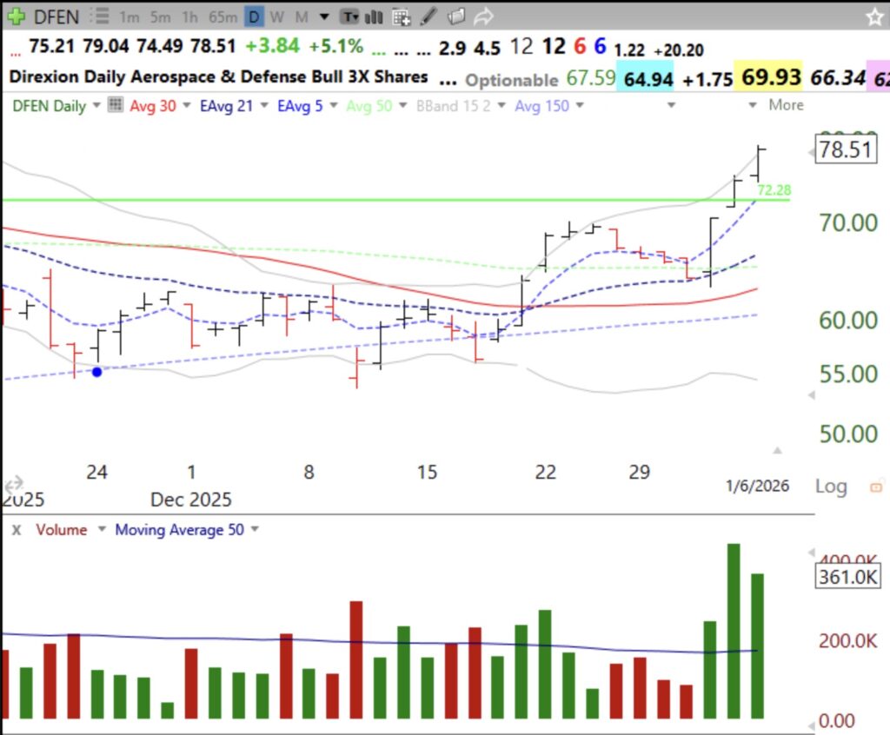Screen dimensions: 890x735
Task: Click the blue dot marker on chart
Action: pyautogui.click(x=97, y=372)
